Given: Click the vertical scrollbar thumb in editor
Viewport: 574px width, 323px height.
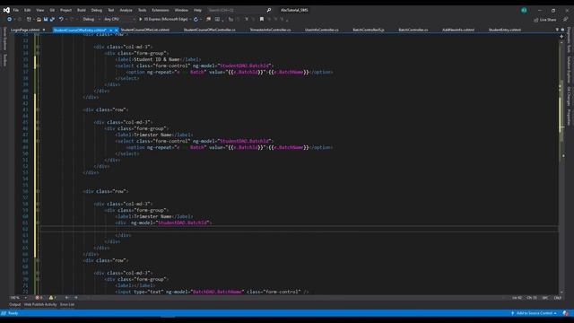Looking at the screenshot, I should [x=561, y=111].
